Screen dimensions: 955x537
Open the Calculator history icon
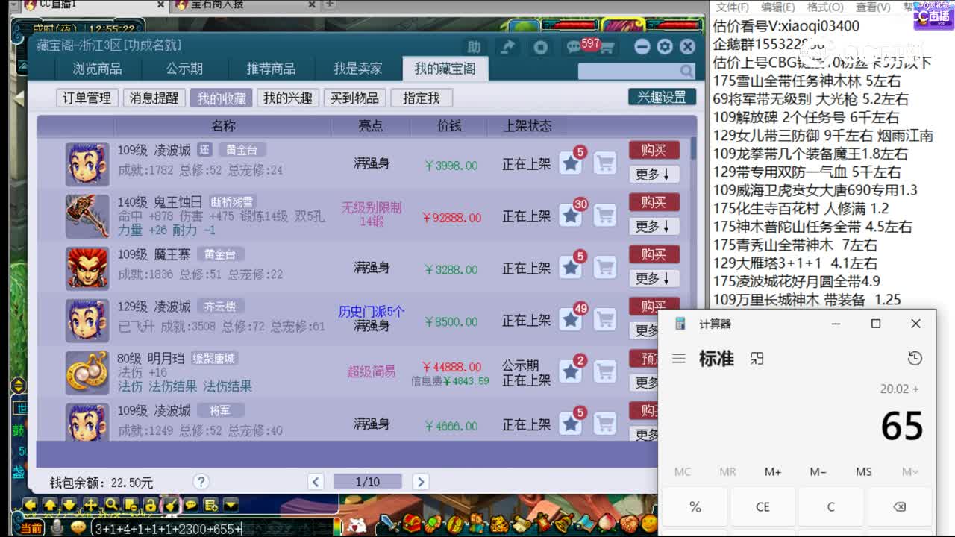[x=915, y=358]
